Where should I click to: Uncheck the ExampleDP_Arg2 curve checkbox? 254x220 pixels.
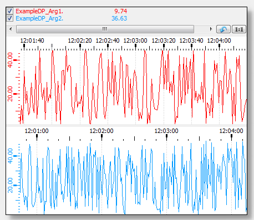pyautogui.click(x=9, y=18)
